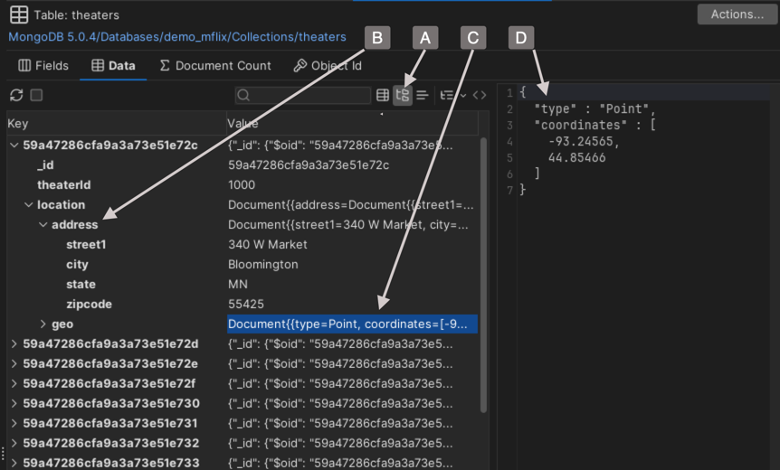Click the Actions... button
Viewport: 780px width, 470px height.
737,14
